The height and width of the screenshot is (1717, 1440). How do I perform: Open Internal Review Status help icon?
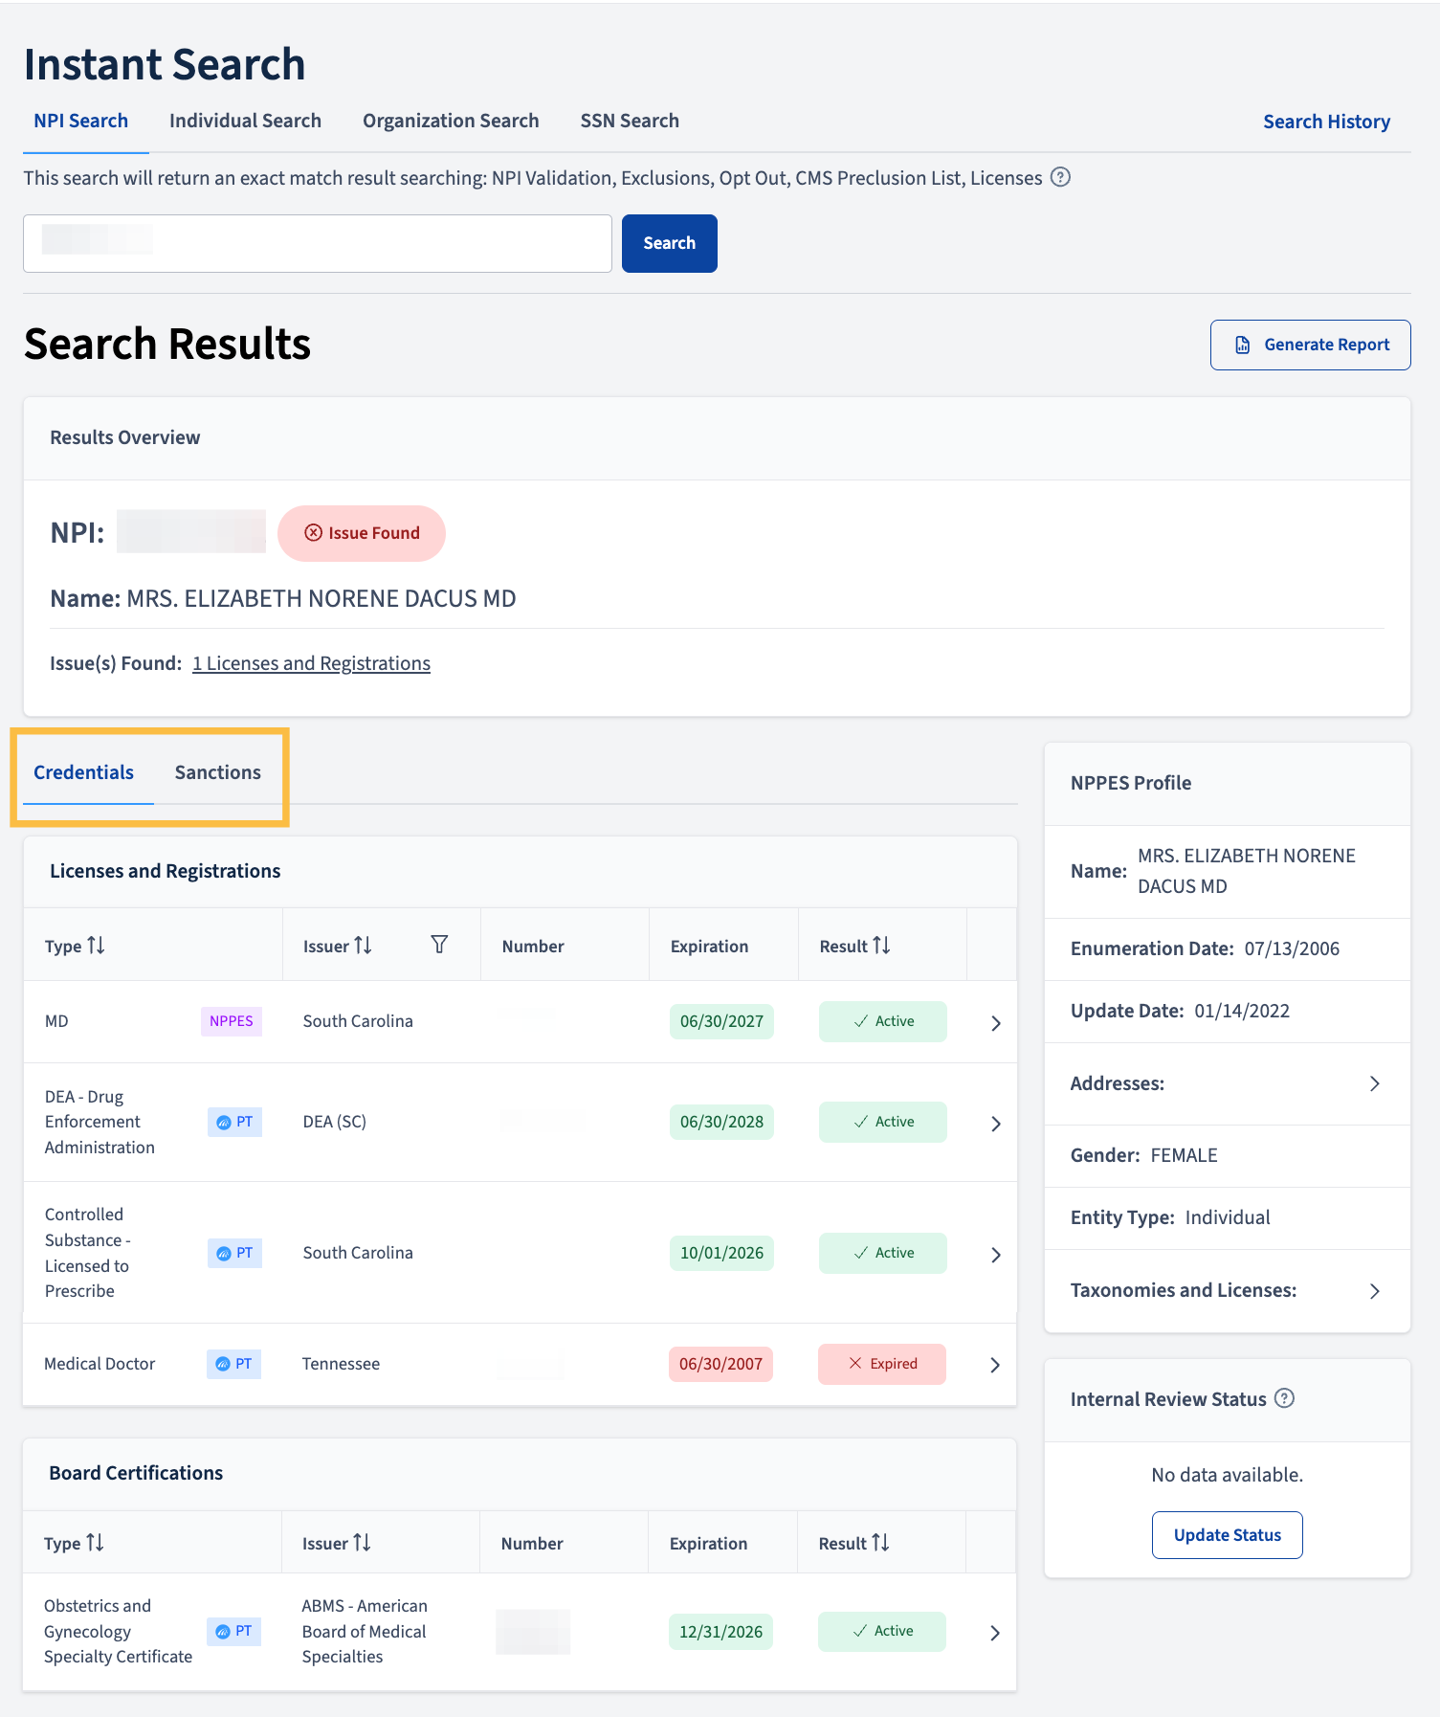click(x=1285, y=1398)
